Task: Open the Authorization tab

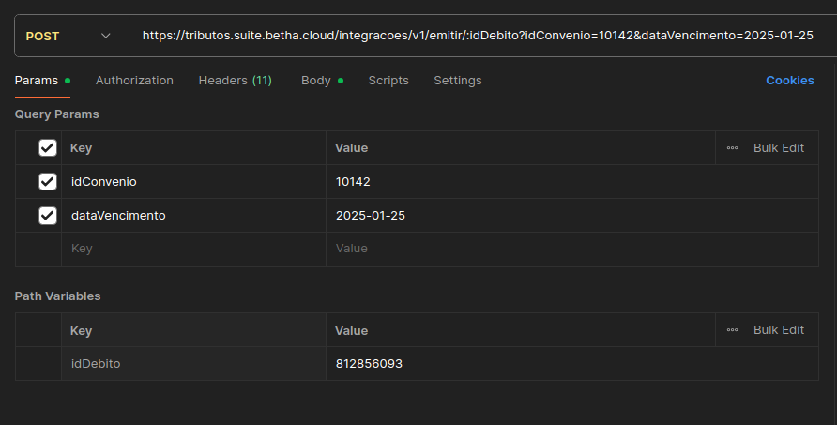Action: [134, 81]
